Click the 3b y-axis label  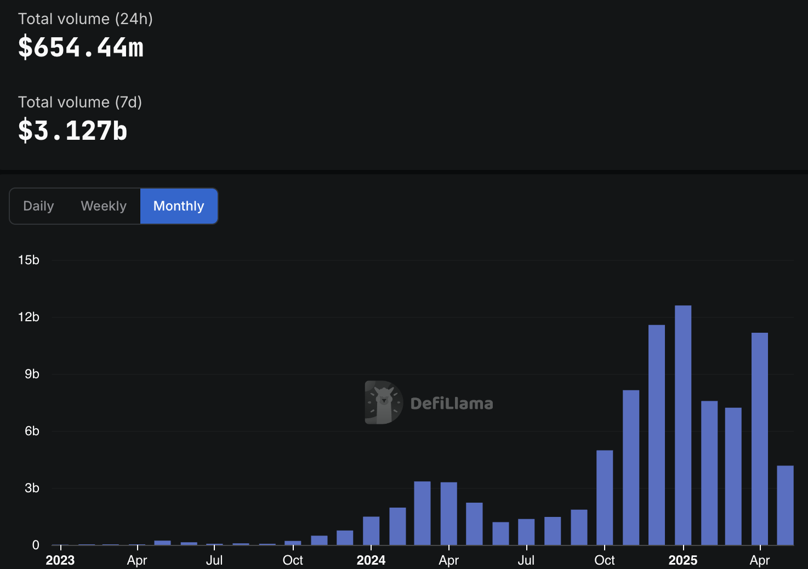[32, 488]
